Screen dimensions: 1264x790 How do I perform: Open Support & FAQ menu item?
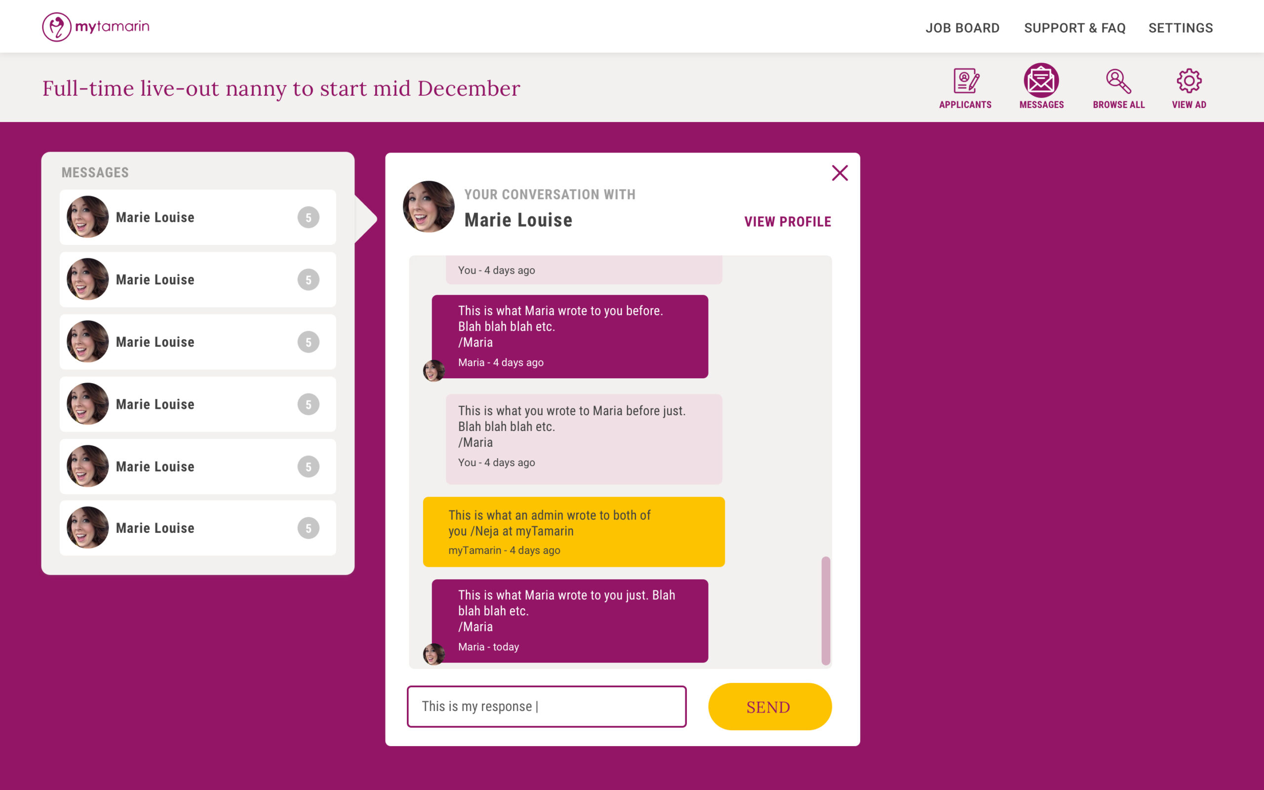[x=1074, y=28]
